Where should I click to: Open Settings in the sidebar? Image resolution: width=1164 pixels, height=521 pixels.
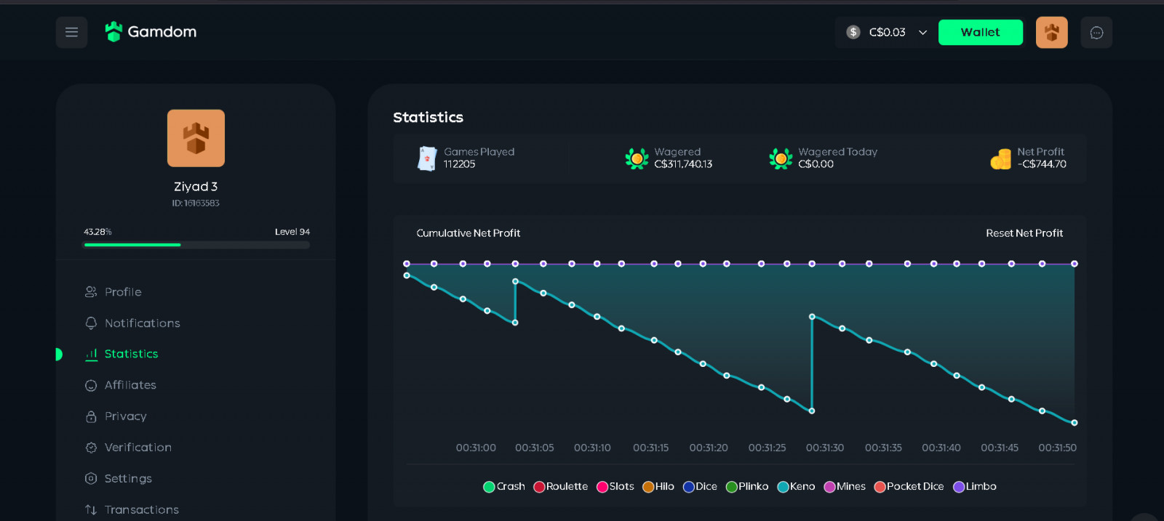tap(128, 479)
